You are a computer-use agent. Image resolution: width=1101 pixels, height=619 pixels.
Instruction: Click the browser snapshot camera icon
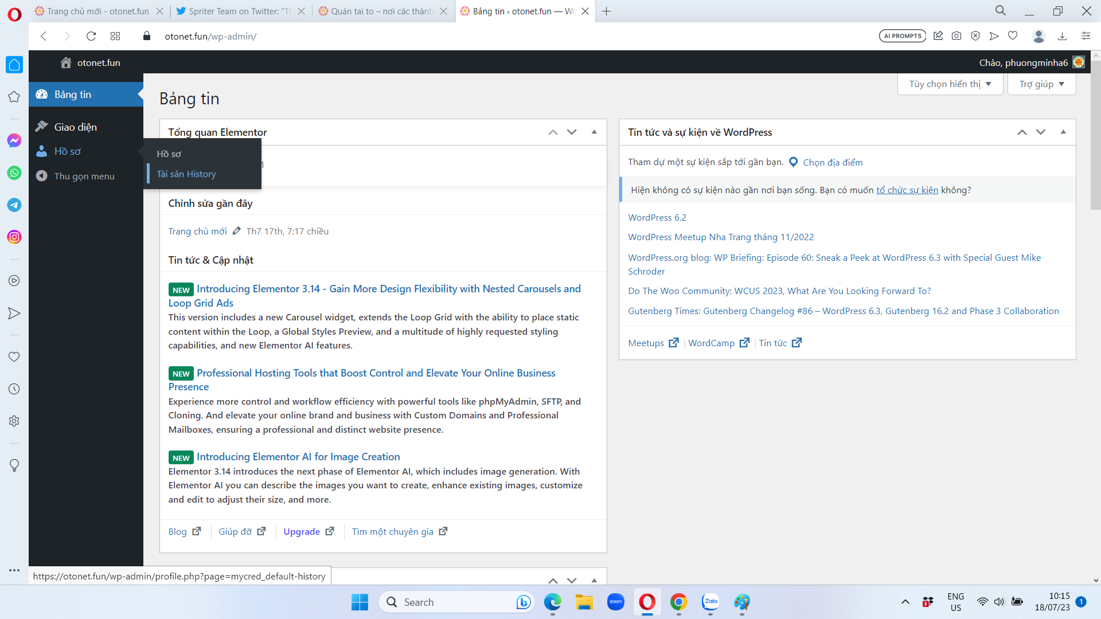click(x=956, y=36)
